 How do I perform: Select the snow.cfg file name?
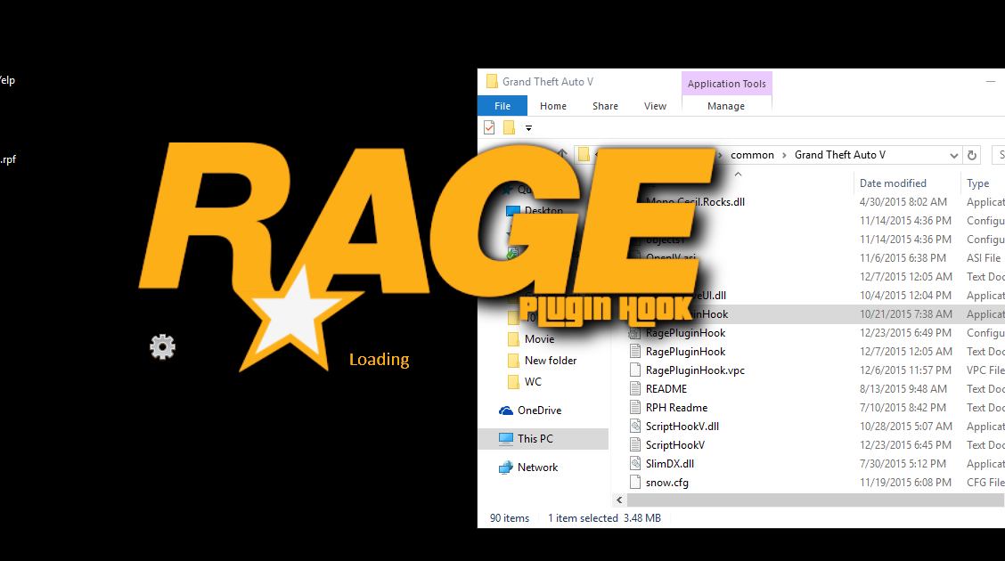click(x=667, y=483)
